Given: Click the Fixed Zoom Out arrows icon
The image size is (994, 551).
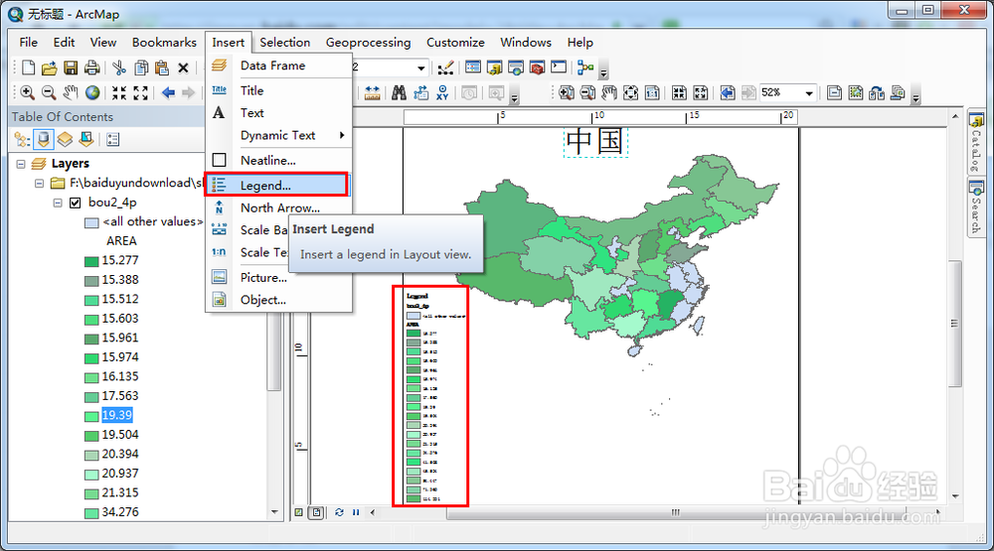Looking at the screenshot, I should (141, 93).
